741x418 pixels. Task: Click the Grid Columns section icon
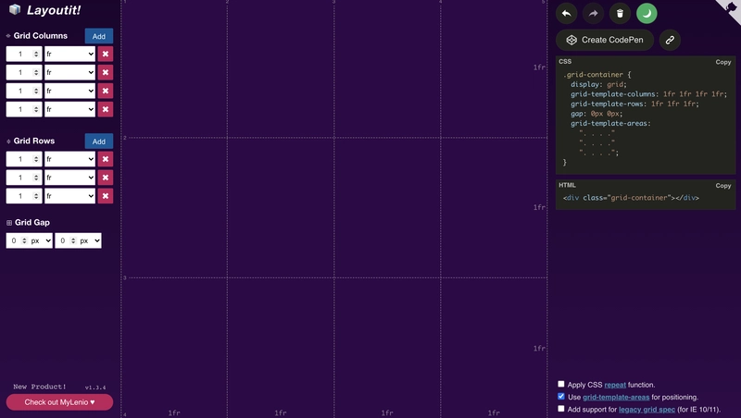8,36
